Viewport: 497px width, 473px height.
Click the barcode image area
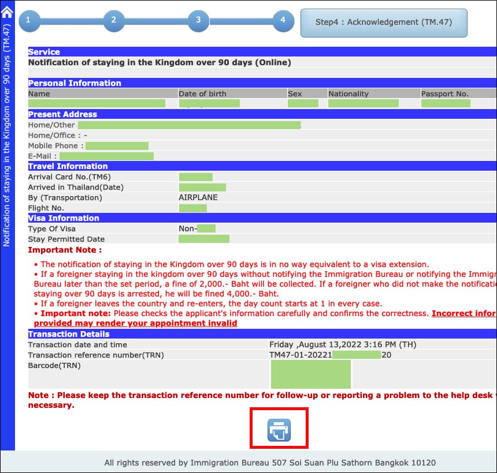click(x=311, y=374)
